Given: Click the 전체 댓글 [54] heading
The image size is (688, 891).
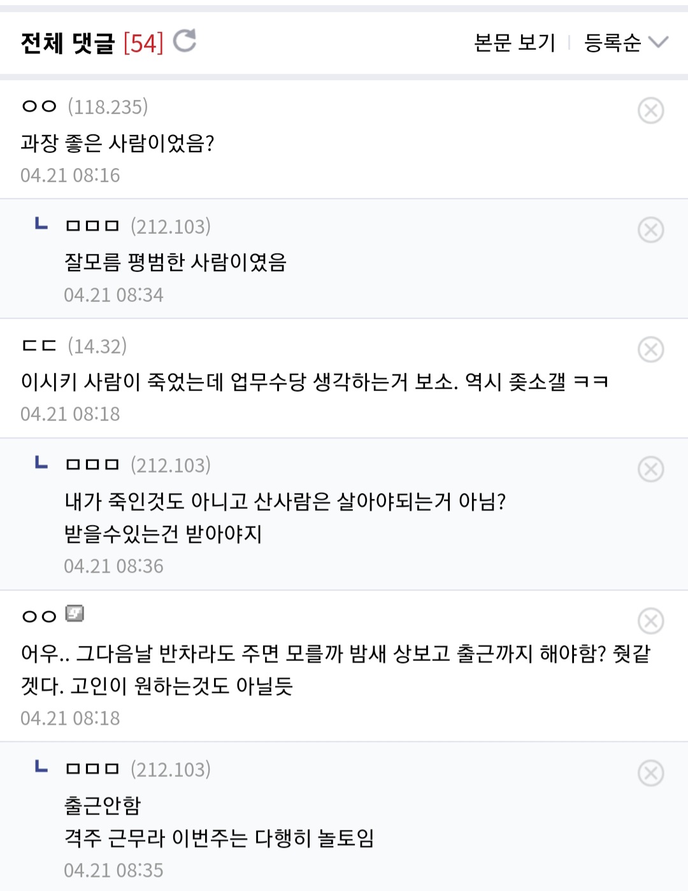Looking at the screenshot, I should [92, 43].
